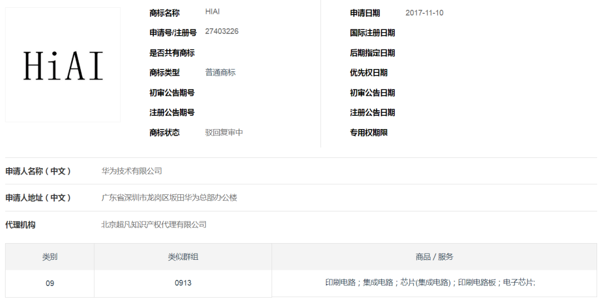This screenshot has height=301, width=601.
Task: Click the 初审公告日期 label
Action: coord(372,93)
